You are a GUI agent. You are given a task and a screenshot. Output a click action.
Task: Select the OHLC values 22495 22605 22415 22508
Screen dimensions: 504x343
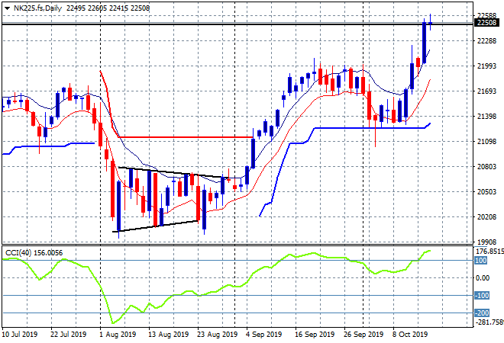coord(108,8)
